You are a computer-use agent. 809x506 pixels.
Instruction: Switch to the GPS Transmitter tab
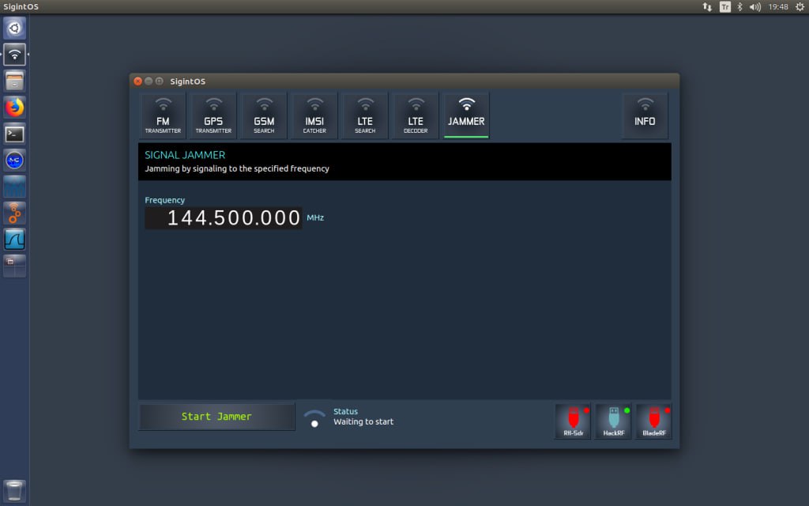click(213, 115)
